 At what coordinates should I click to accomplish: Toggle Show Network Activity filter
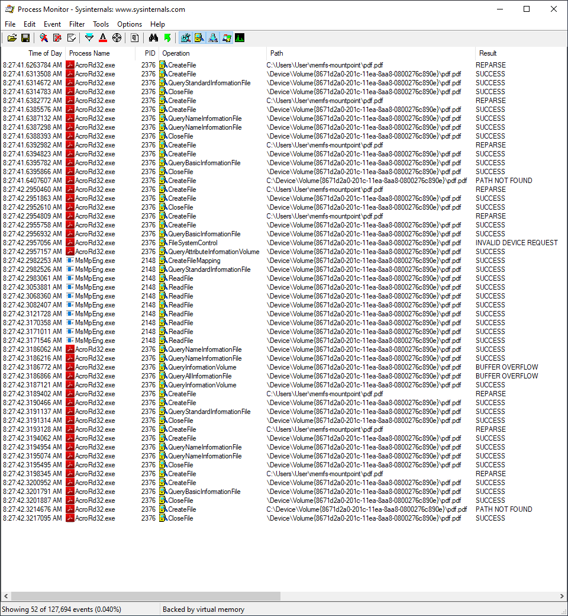click(213, 37)
